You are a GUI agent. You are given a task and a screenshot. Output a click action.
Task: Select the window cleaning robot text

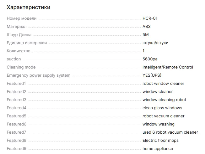[x=164, y=100]
